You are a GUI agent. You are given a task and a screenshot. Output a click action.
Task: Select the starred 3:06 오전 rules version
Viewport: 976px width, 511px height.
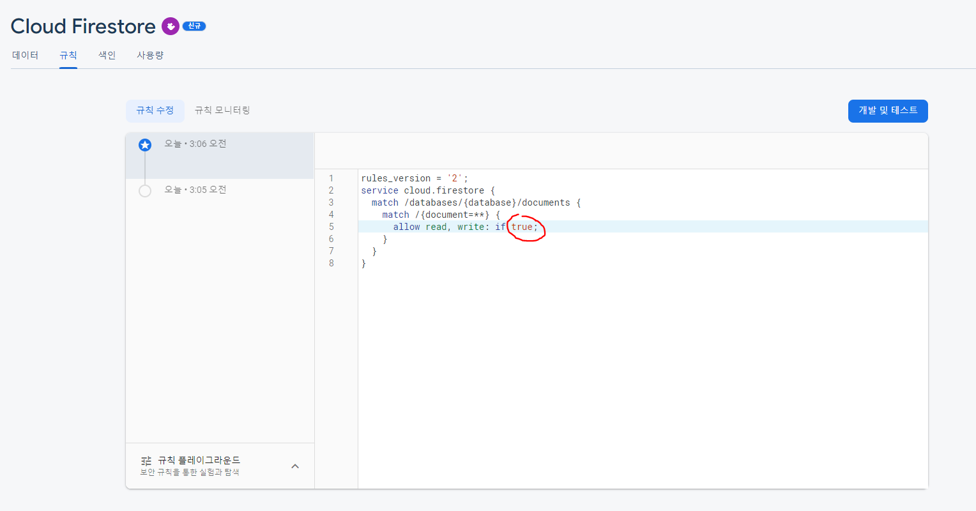coord(220,156)
